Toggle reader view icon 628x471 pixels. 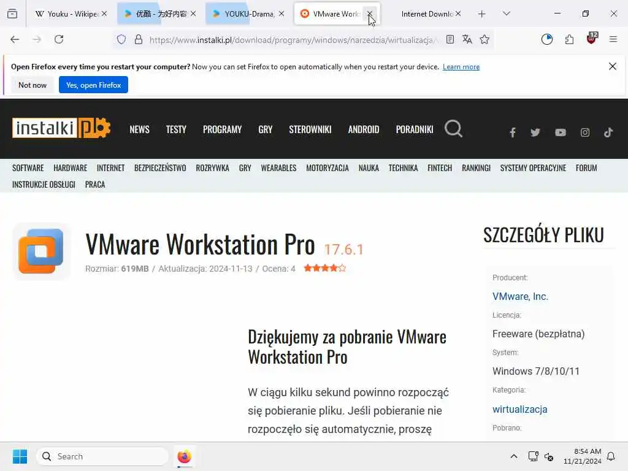click(x=450, y=39)
